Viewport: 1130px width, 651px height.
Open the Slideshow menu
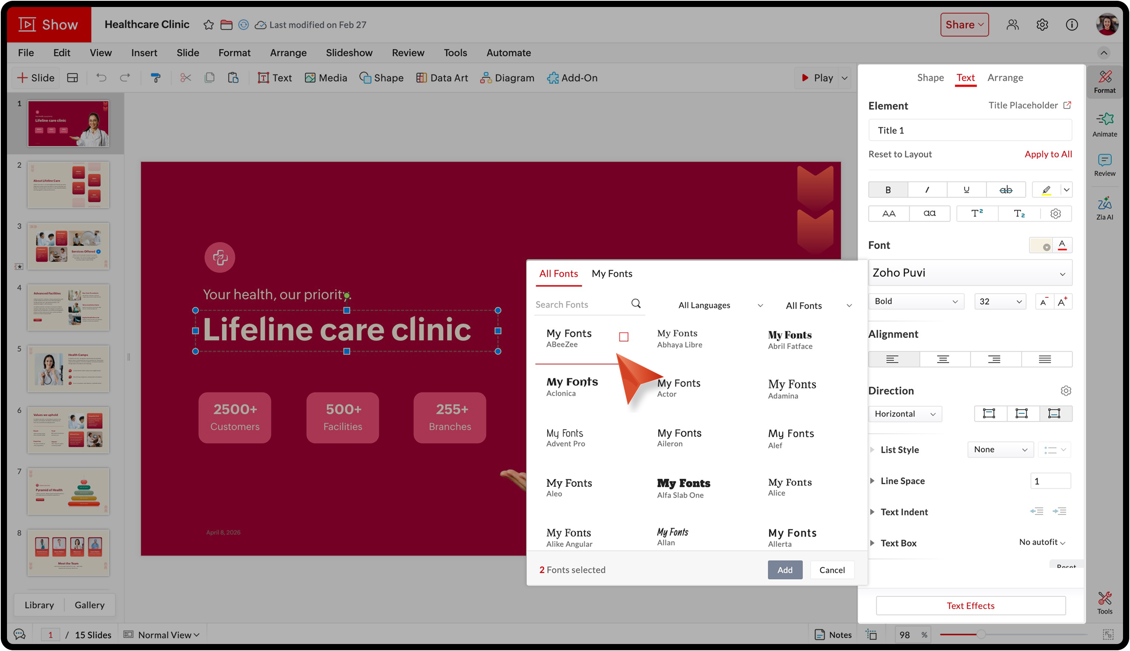point(349,53)
